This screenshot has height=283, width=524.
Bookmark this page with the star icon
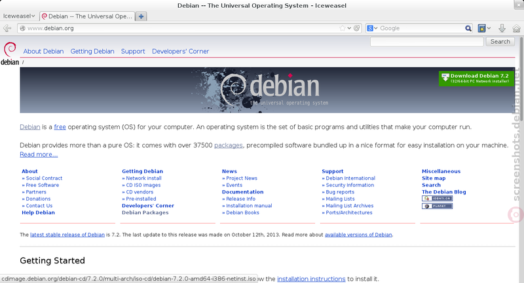coord(343,28)
